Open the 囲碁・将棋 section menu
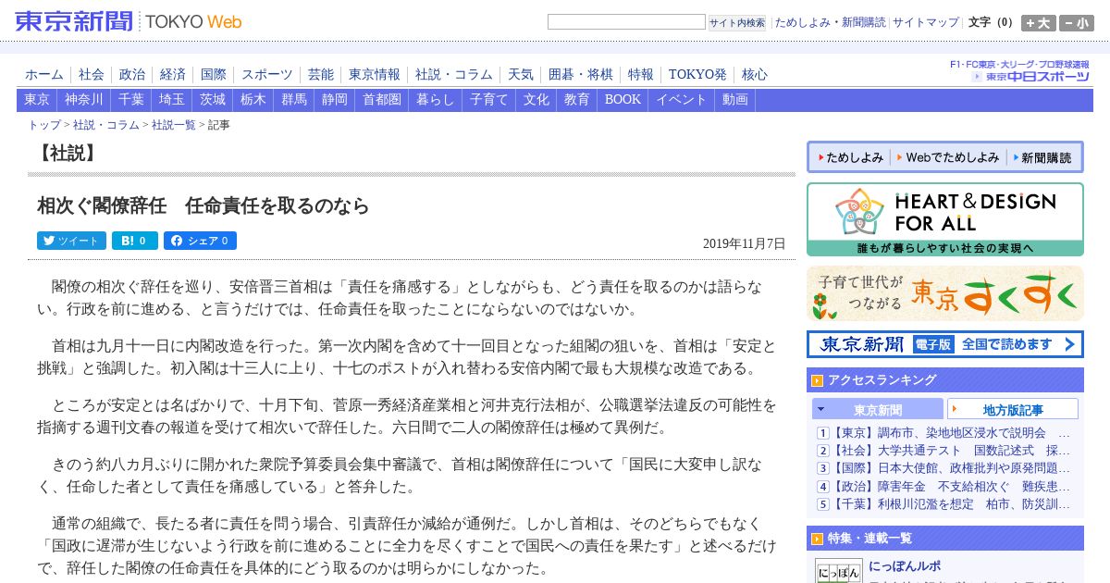1110x583 pixels. 581,75
